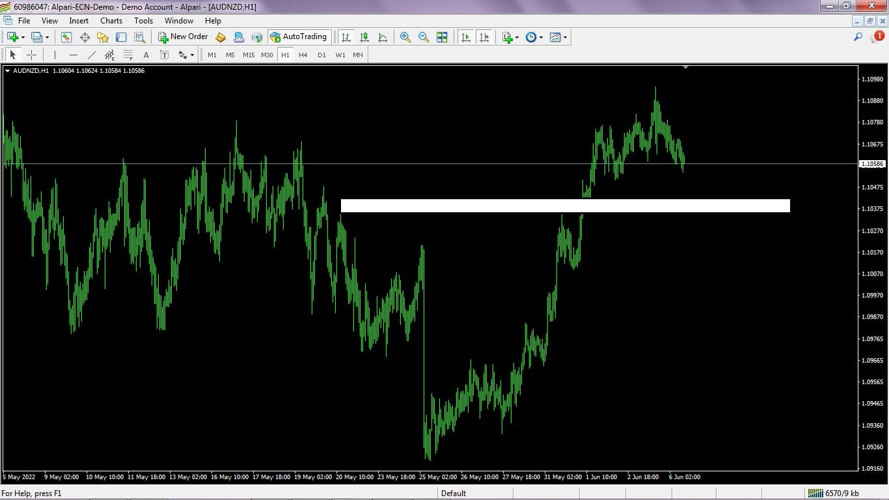Open the notifications chat bubble icon
The image size is (889, 500).
click(877, 37)
